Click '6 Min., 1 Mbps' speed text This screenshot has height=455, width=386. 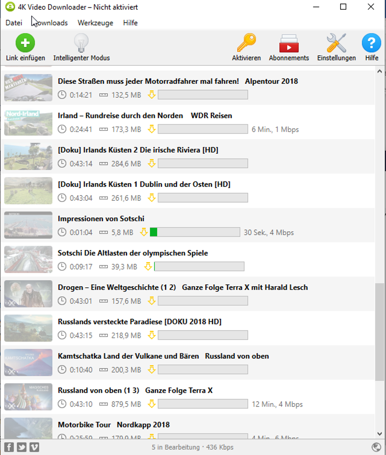pos(275,130)
